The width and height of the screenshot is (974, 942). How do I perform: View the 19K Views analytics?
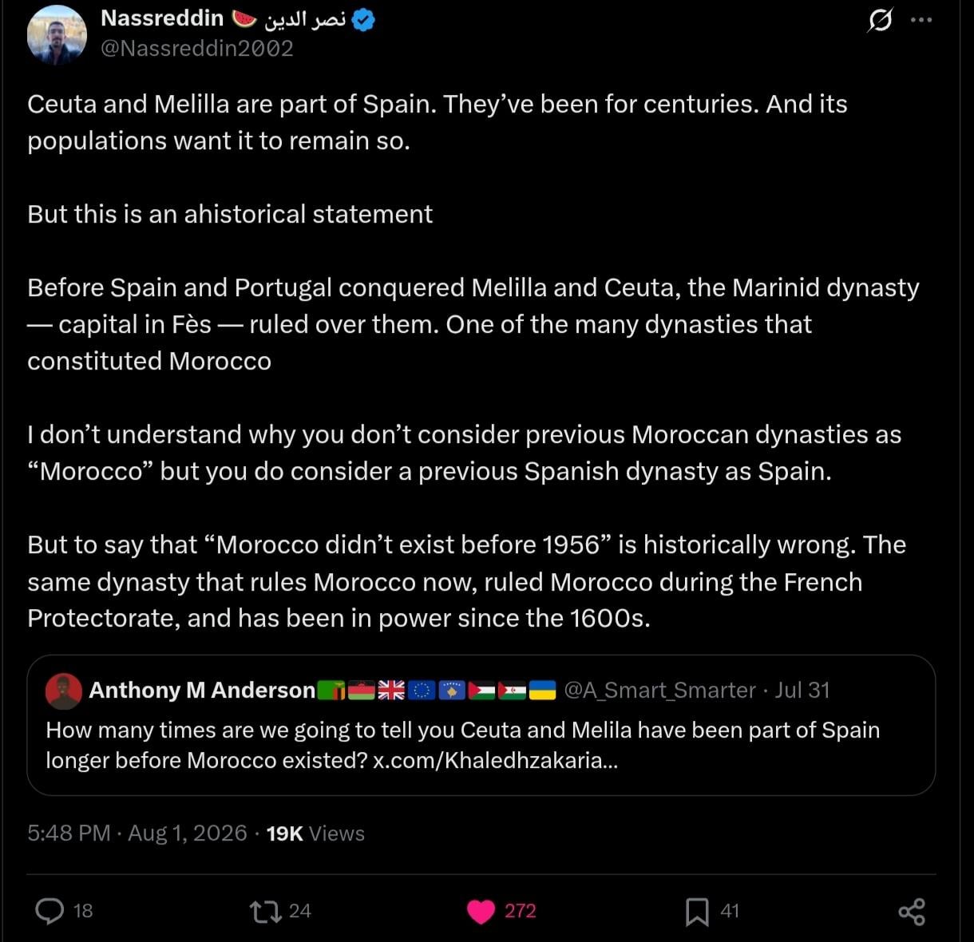pos(315,833)
